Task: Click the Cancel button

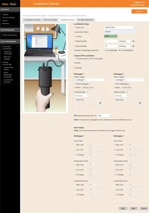Action: (144, 208)
